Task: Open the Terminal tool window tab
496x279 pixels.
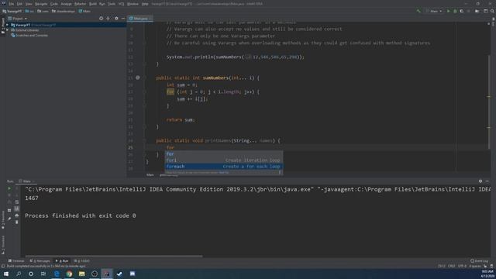Action: (x=16, y=261)
